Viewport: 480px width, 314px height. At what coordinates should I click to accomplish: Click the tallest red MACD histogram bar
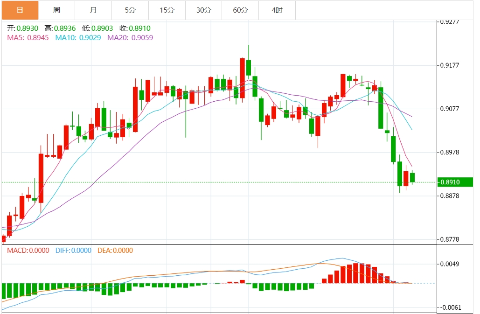point(356,273)
